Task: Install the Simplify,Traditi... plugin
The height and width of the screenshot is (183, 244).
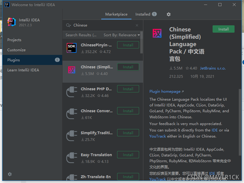Action: pyautogui.click(x=128, y=133)
